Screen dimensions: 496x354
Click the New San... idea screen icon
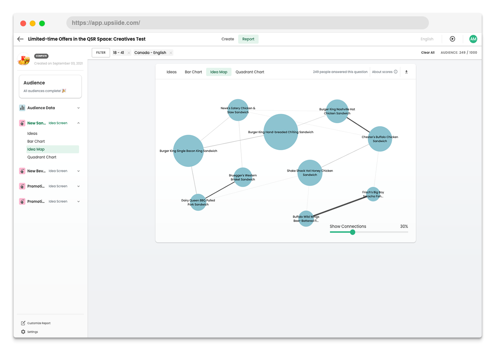(x=22, y=123)
